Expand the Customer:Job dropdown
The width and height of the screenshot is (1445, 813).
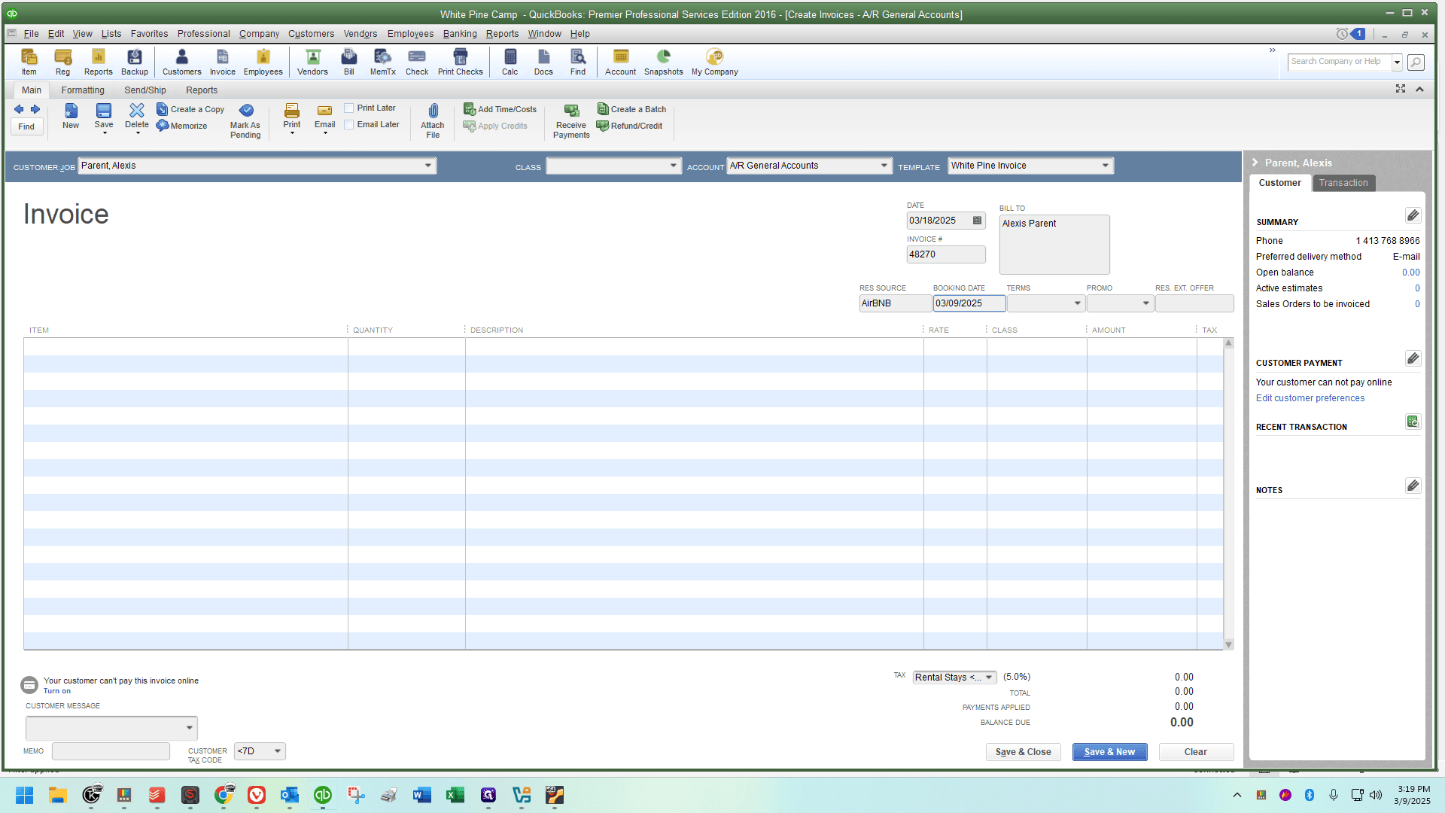point(427,166)
